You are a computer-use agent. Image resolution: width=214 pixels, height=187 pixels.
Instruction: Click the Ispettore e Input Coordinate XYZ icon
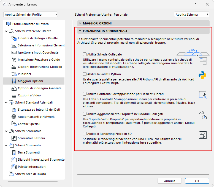[x=14, y=52]
